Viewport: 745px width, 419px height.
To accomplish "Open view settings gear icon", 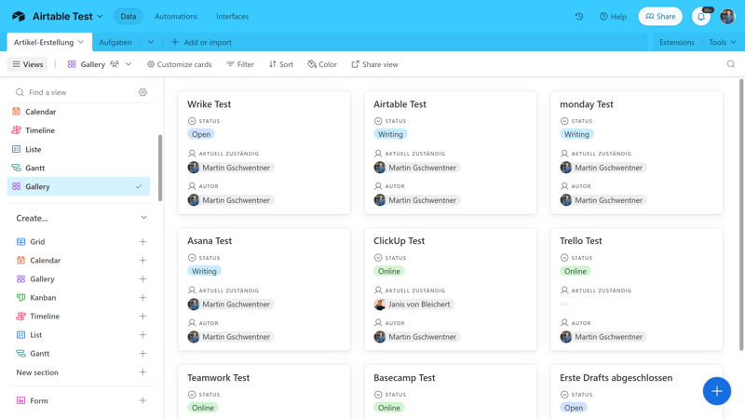I will coord(142,92).
